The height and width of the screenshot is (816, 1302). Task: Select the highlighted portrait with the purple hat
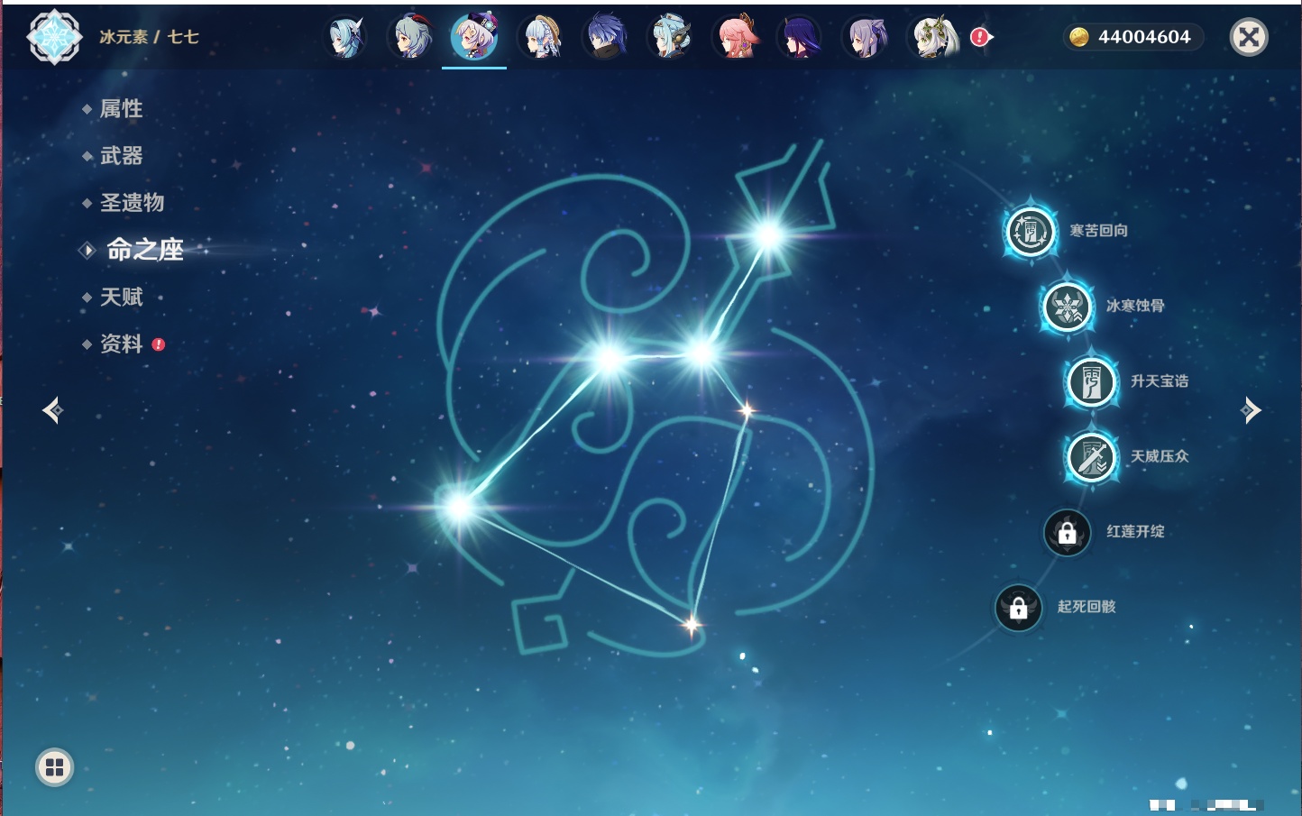pyautogui.click(x=474, y=38)
